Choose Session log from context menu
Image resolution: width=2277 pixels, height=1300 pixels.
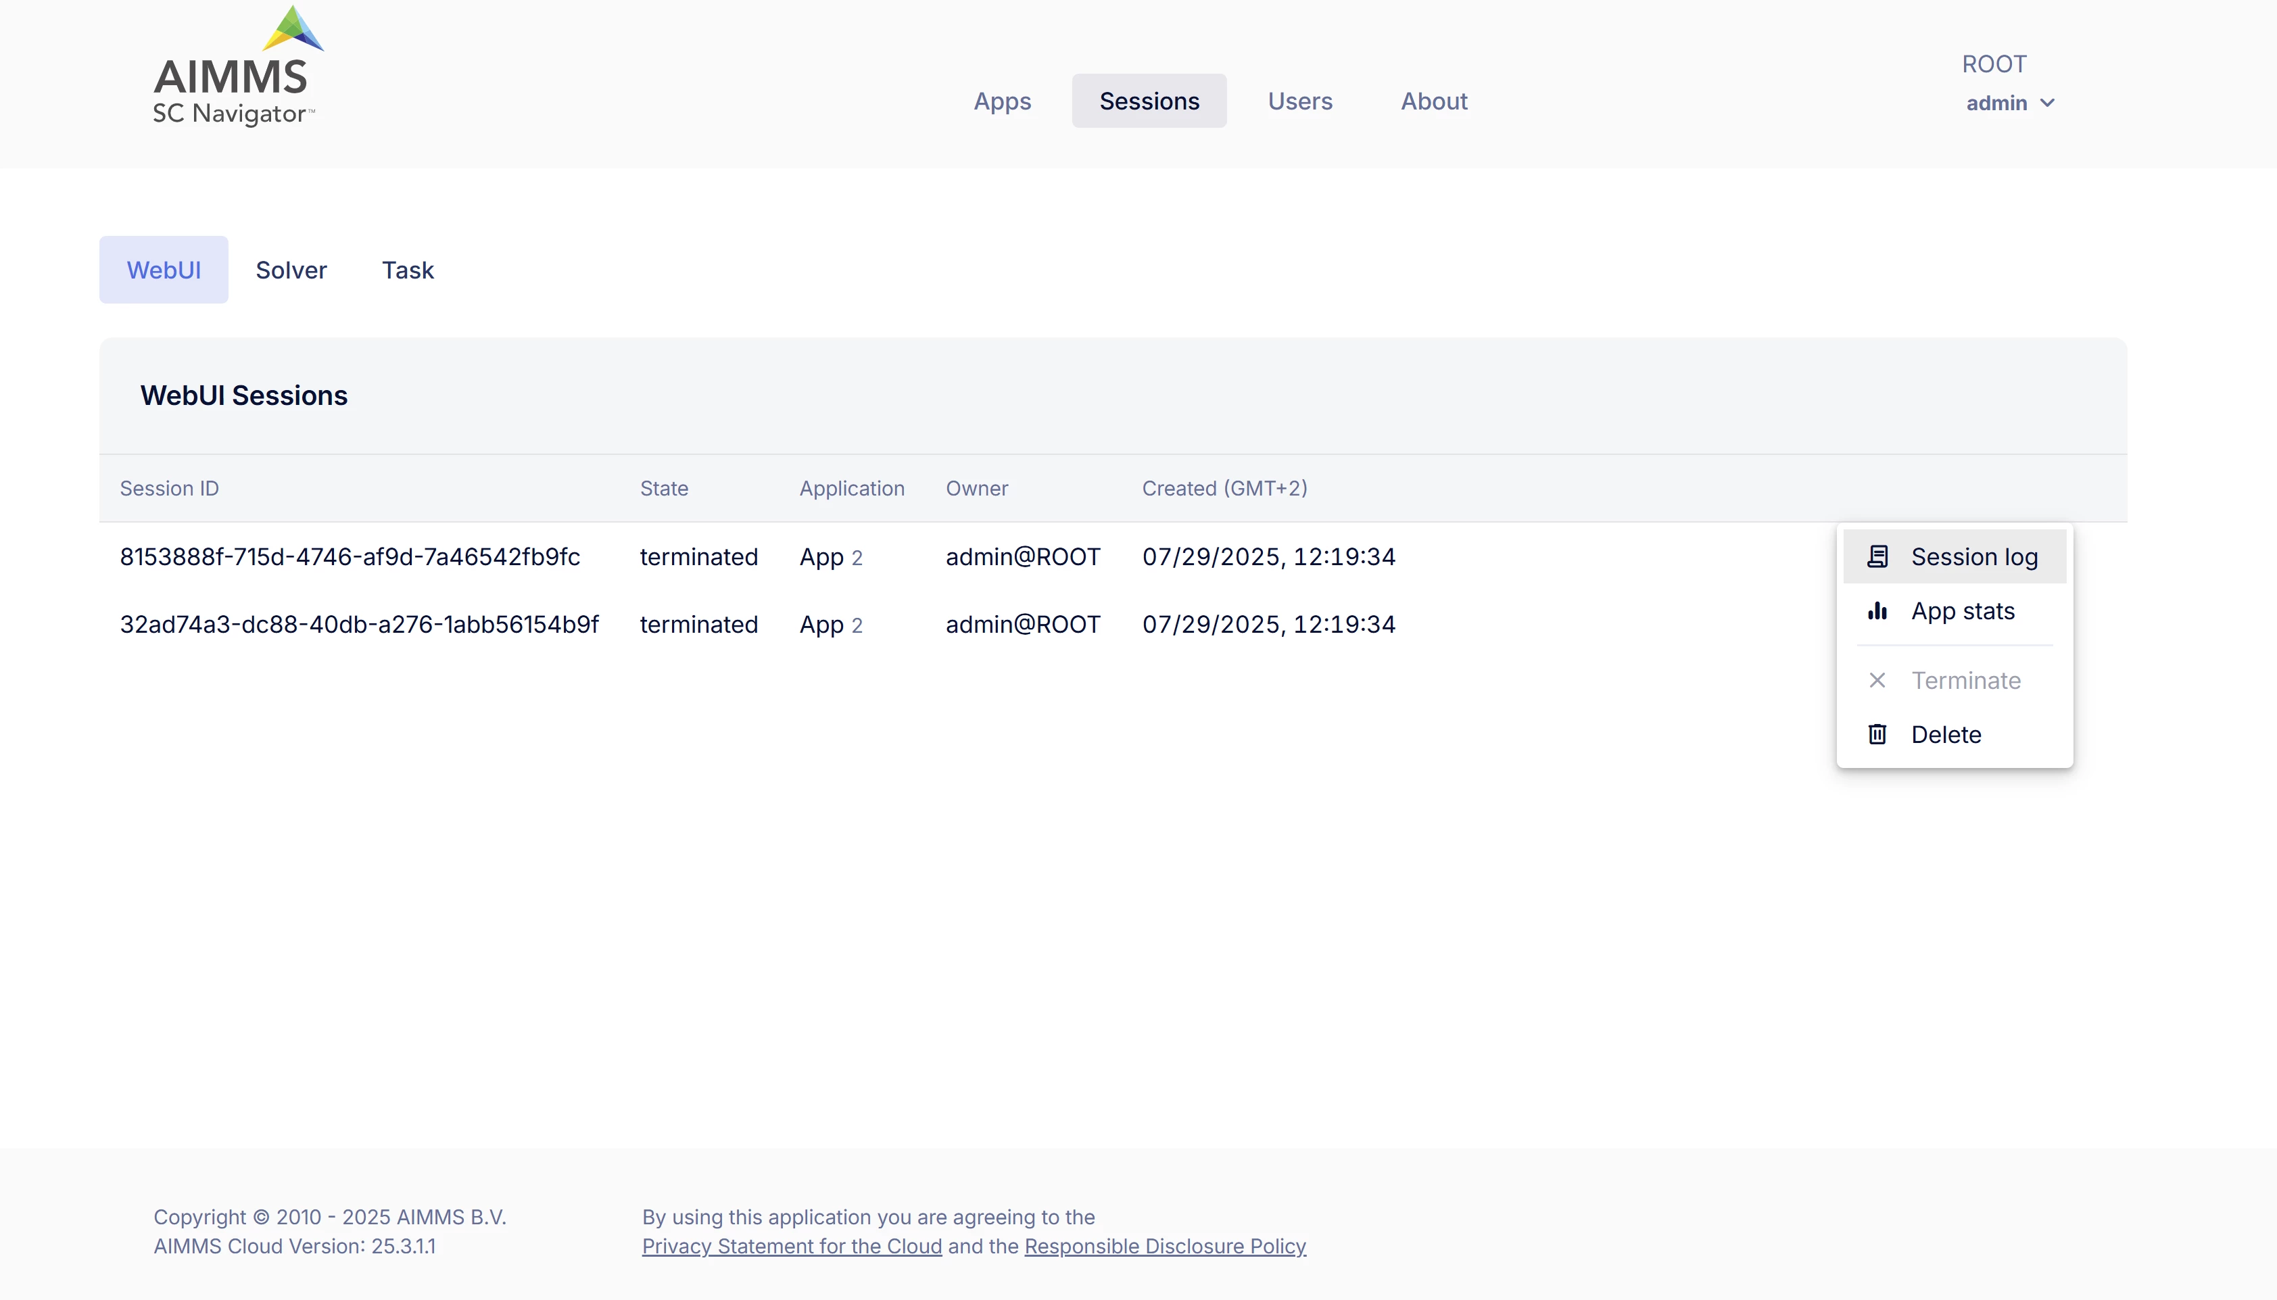pyautogui.click(x=1955, y=556)
